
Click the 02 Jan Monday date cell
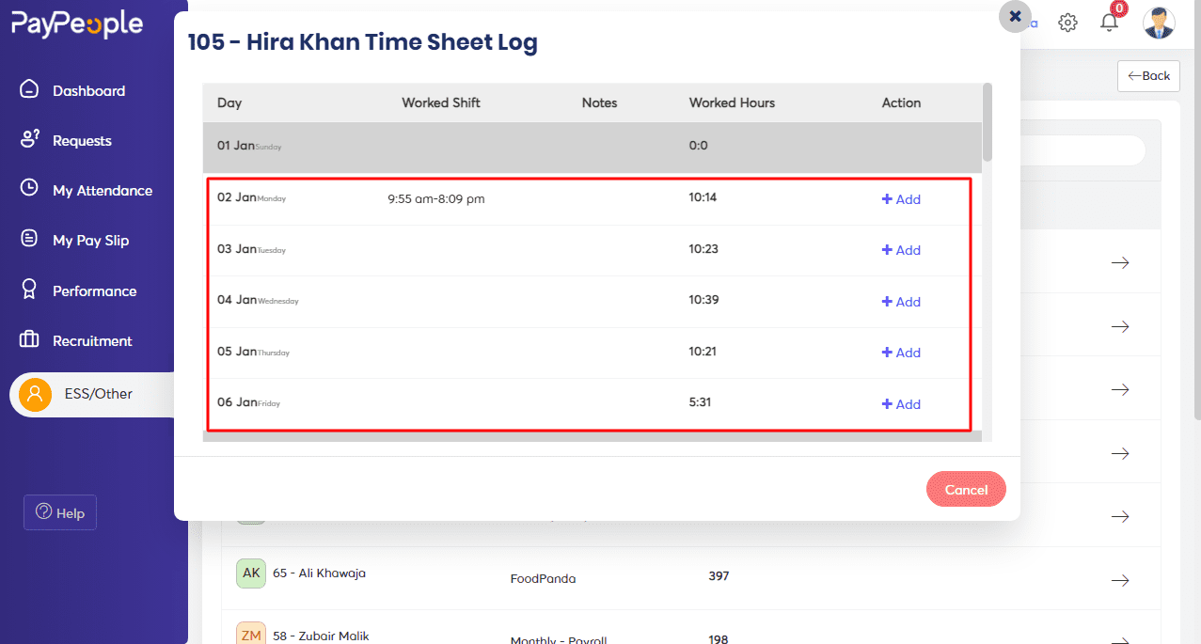click(x=251, y=197)
